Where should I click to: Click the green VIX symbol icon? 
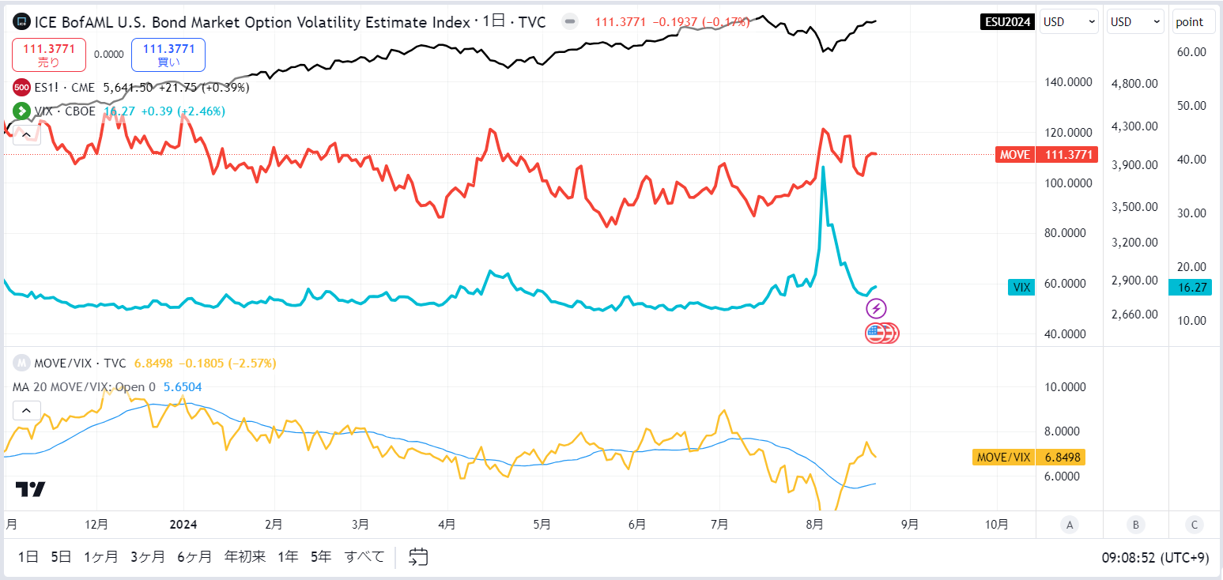(21, 111)
